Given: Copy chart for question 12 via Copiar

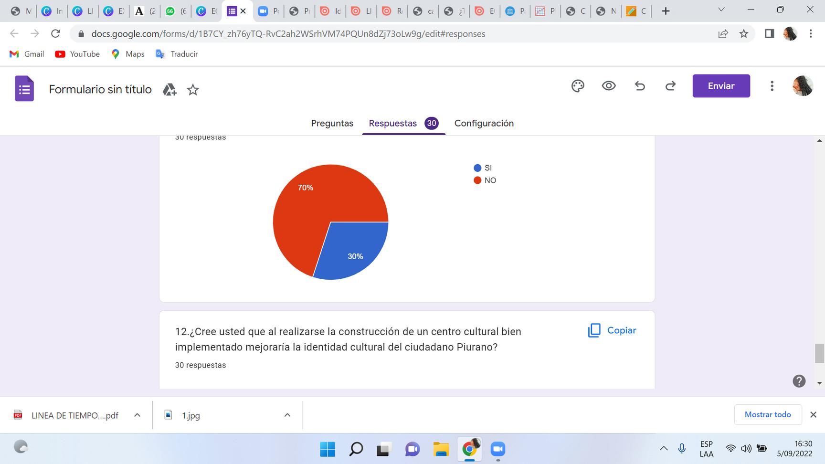Looking at the screenshot, I should pos(612,330).
